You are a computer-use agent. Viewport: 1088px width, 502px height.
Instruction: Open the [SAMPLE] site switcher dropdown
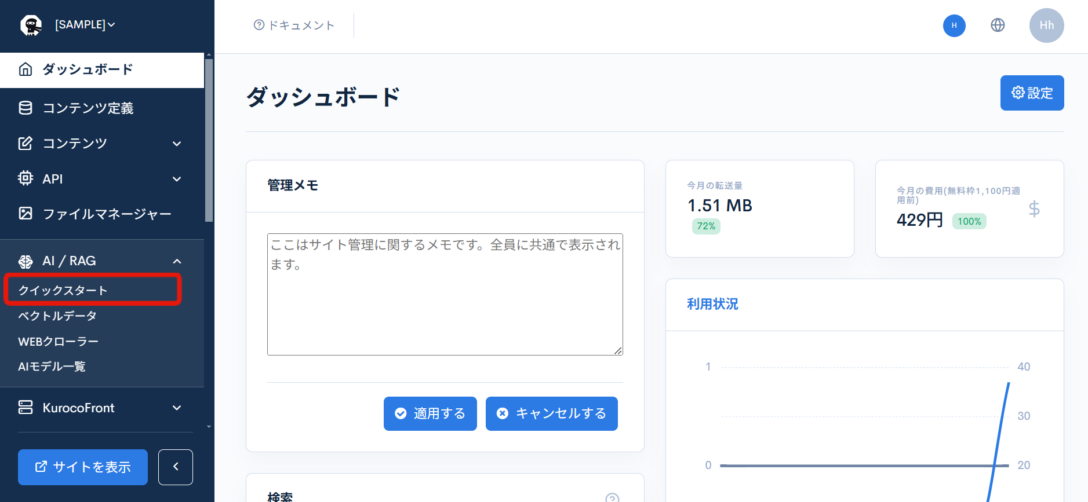pyautogui.click(x=85, y=25)
